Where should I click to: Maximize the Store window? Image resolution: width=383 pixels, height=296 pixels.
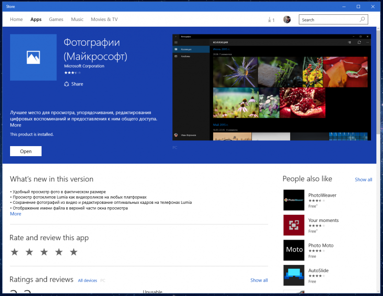click(x=358, y=7)
